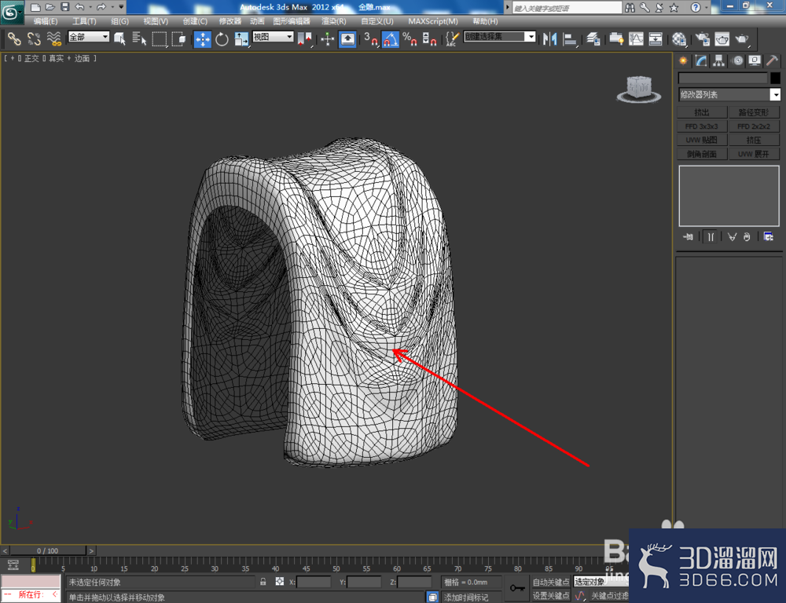Toggle the Spinner Snap button
786x603 pixels.
click(x=429, y=38)
